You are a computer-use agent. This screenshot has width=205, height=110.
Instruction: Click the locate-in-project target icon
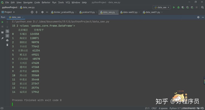click(x=32, y=12)
